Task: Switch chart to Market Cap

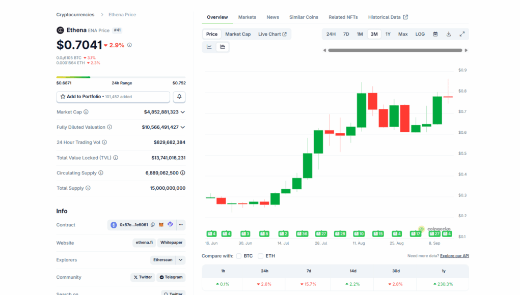Action: point(238,34)
